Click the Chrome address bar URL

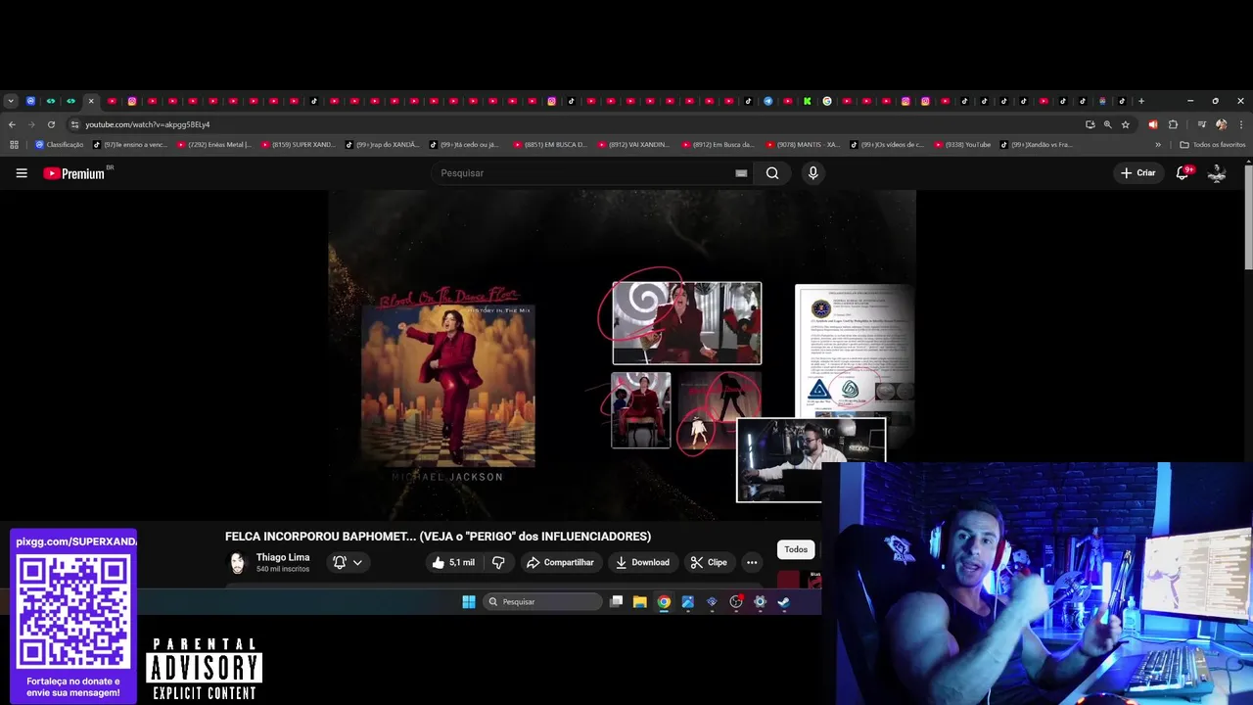click(147, 124)
